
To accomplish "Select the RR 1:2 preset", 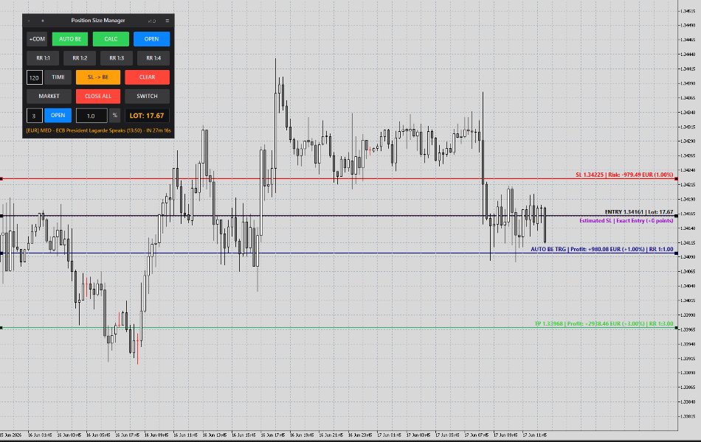I will [80, 58].
